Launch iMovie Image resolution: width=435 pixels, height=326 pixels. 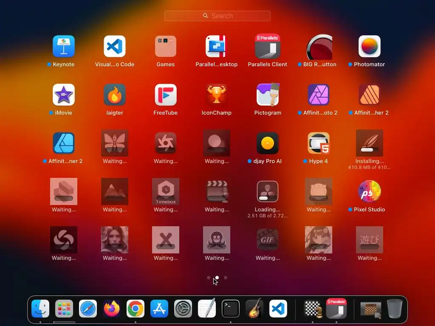click(x=64, y=95)
